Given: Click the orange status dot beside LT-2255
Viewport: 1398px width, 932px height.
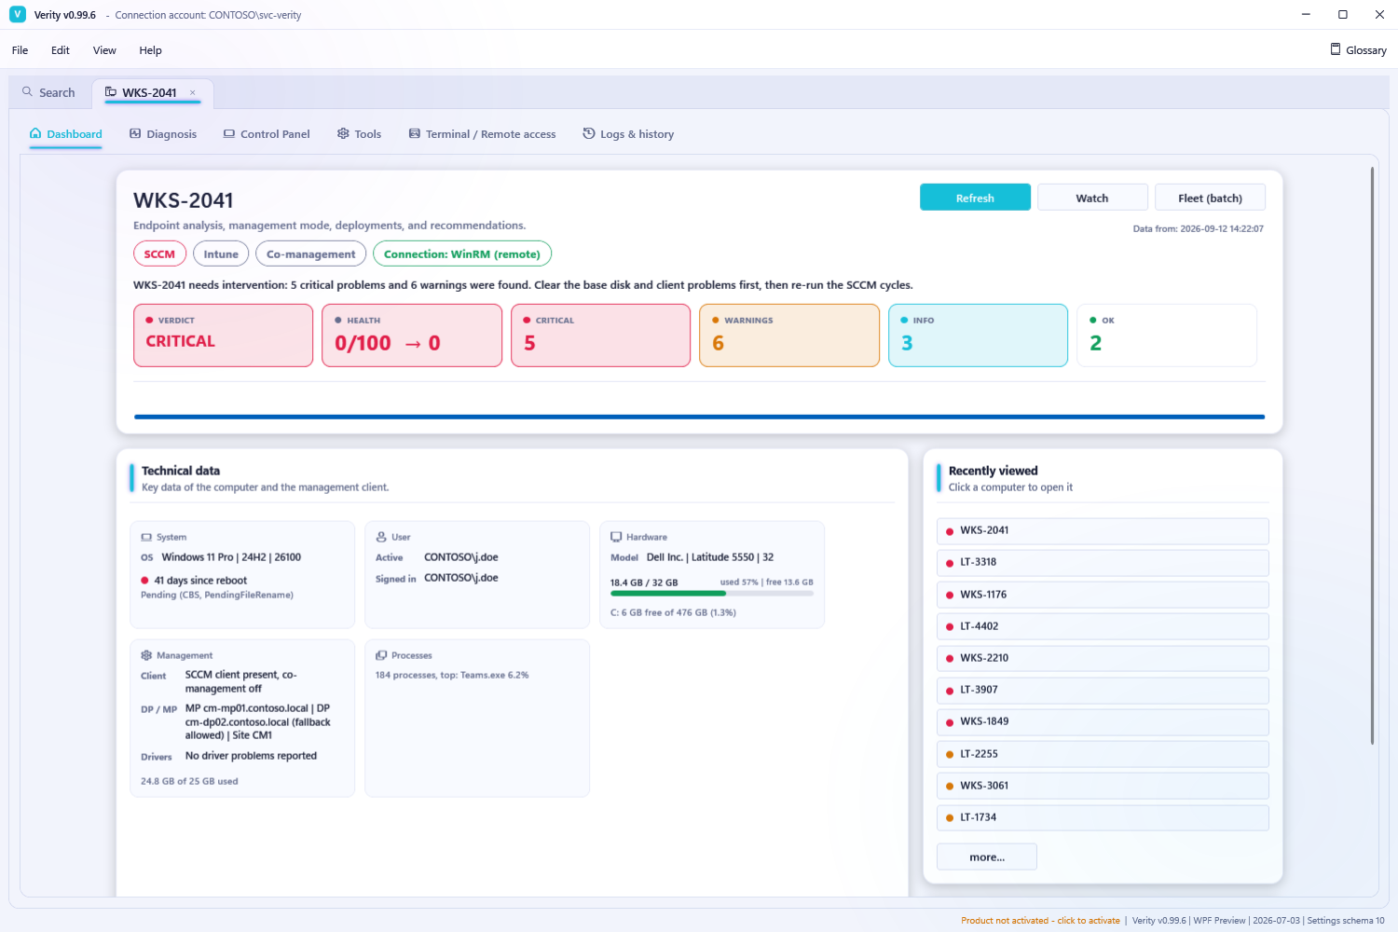Looking at the screenshot, I should coord(950,755).
